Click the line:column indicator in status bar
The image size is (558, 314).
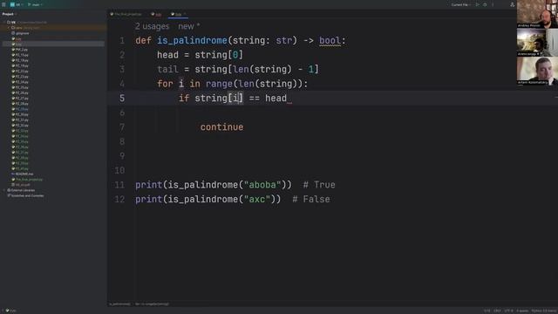[487, 311]
